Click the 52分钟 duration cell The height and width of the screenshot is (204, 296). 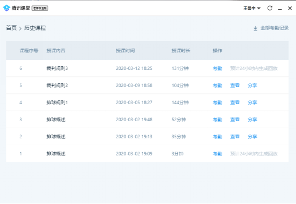pos(179,120)
